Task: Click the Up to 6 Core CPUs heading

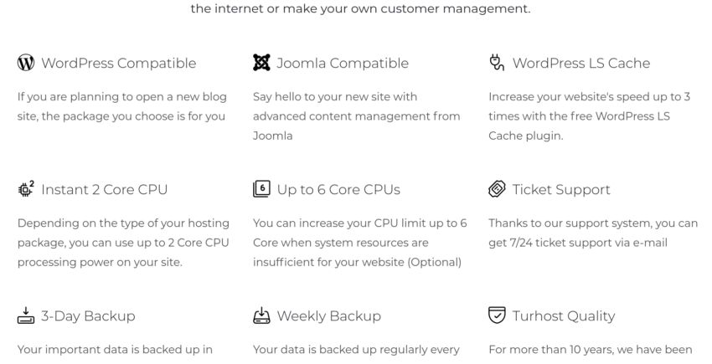Action: [x=338, y=189]
